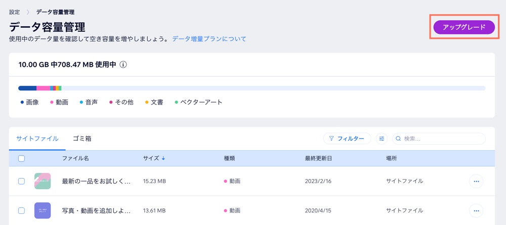The width and height of the screenshot is (506, 225).
Task: Open more actions for the 15.23 MB video
Action: point(476,181)
